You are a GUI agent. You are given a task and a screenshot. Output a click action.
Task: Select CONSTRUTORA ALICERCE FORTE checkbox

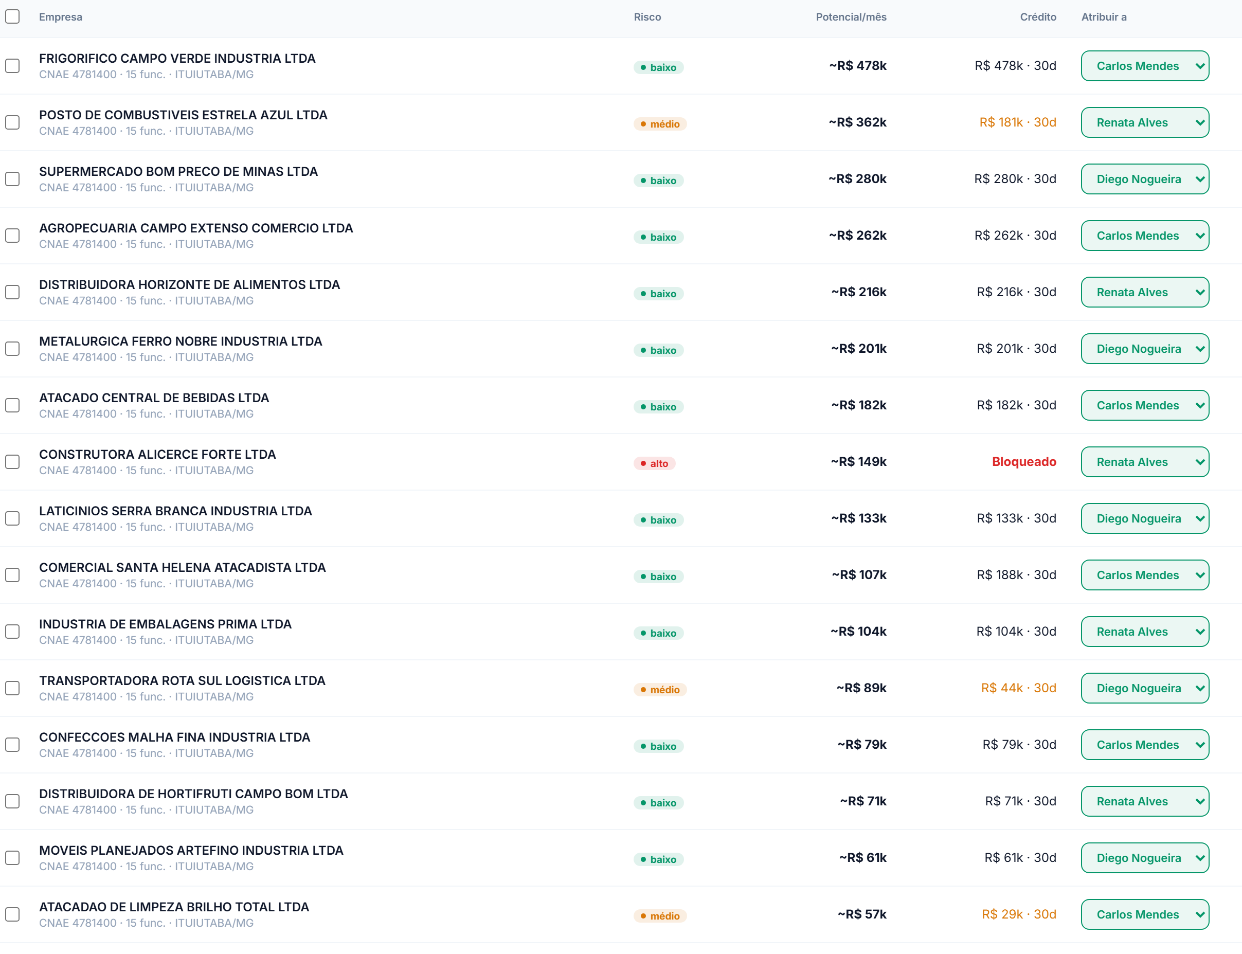click(x=12, y=462)
